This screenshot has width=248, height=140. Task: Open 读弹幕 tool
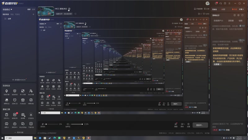(23, 116)
